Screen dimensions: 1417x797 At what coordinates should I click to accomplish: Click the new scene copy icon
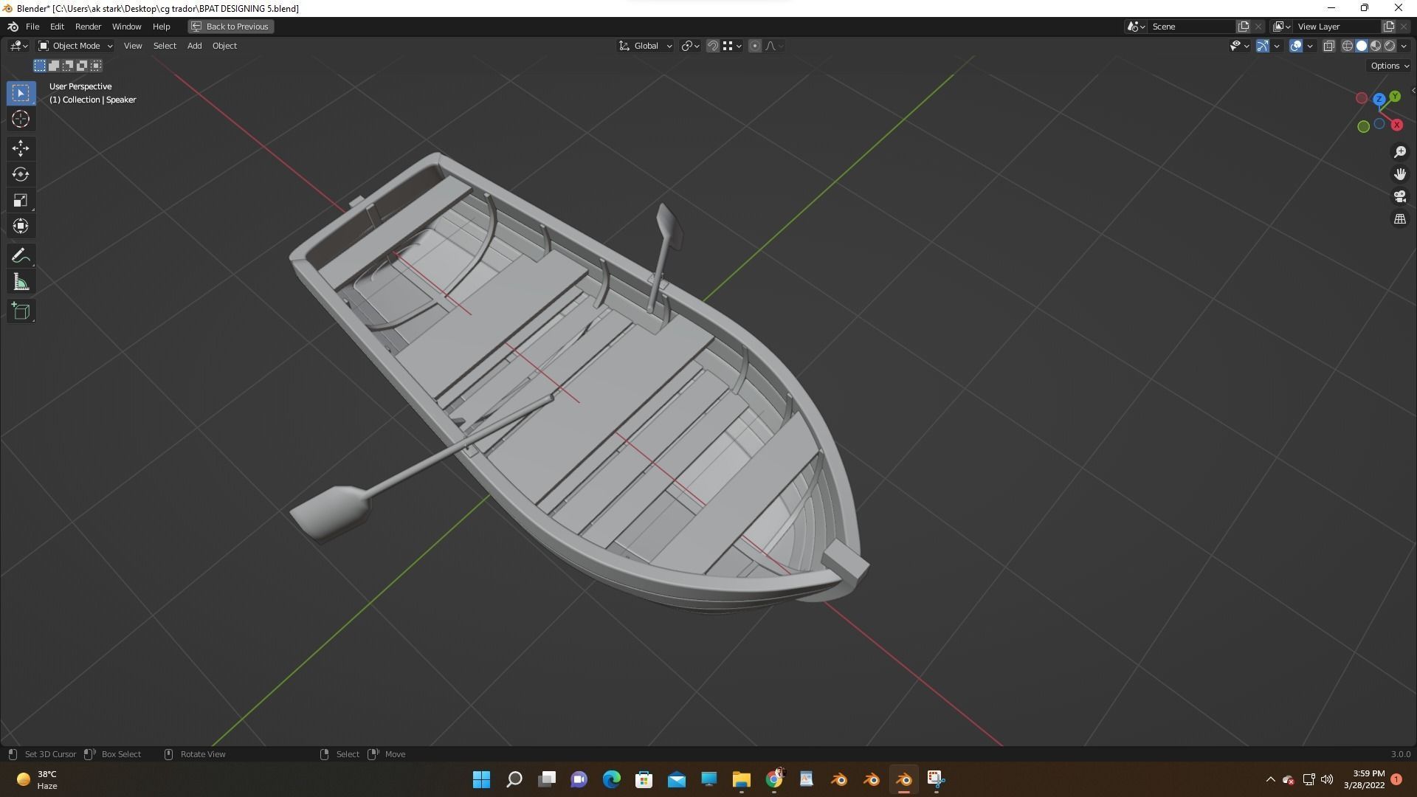point(1244,27)
